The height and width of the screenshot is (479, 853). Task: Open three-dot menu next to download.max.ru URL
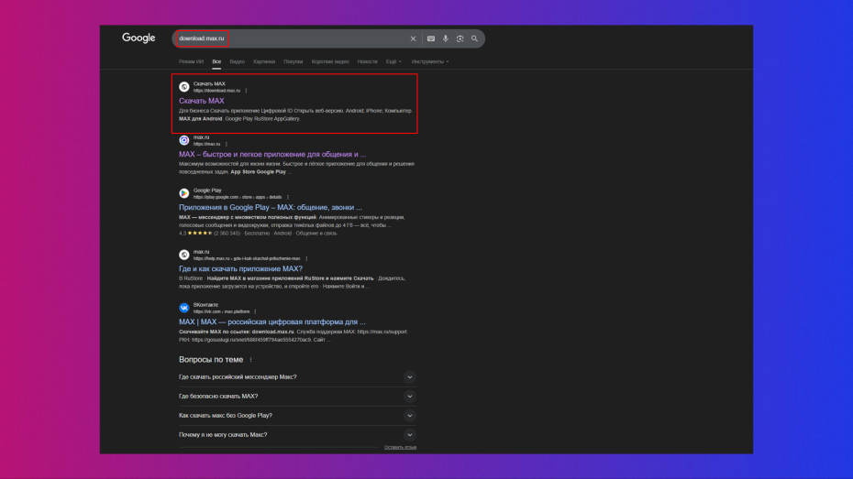point(247,91)
